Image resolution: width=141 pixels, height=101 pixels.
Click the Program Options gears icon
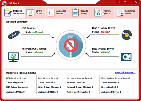point(98,13)
